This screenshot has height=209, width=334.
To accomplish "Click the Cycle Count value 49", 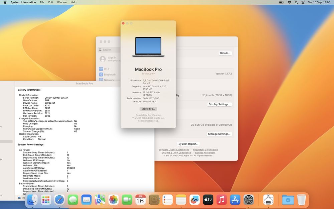I will coord(39,136).
